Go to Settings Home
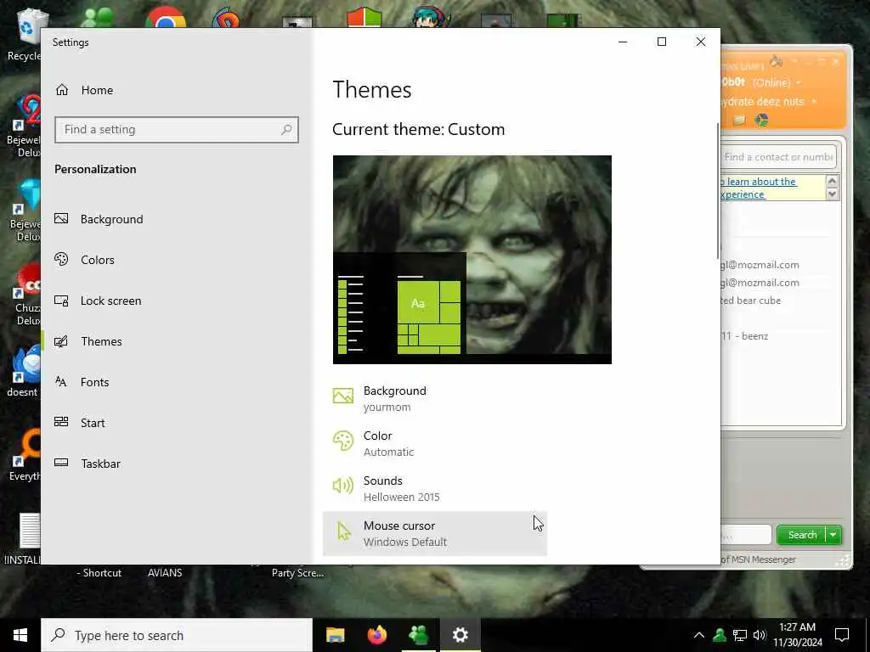This screenshot has height=652, width=870. pos(84,90)
